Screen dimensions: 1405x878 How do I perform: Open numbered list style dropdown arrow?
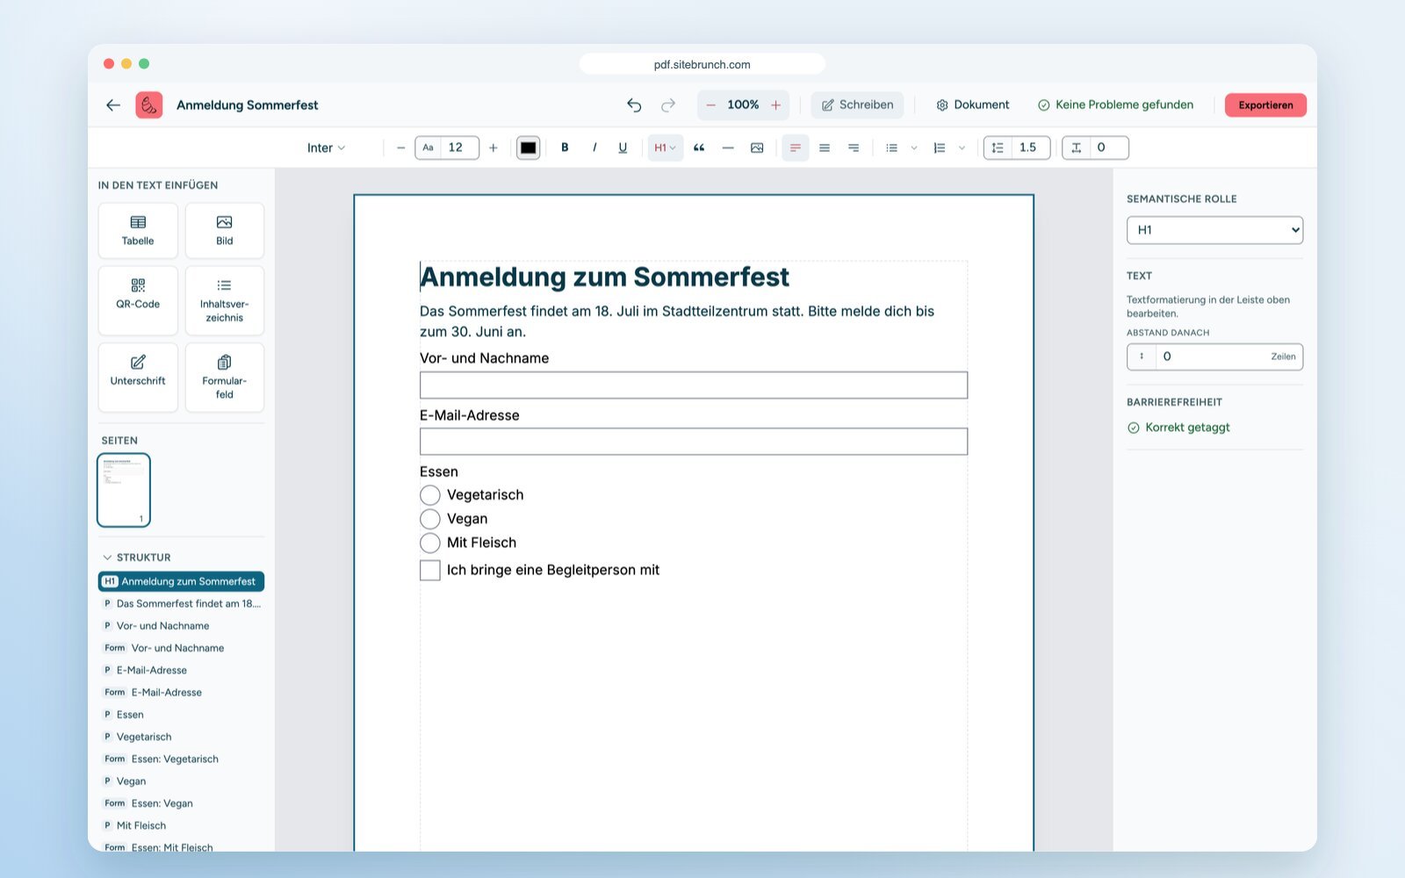[962, 148]
